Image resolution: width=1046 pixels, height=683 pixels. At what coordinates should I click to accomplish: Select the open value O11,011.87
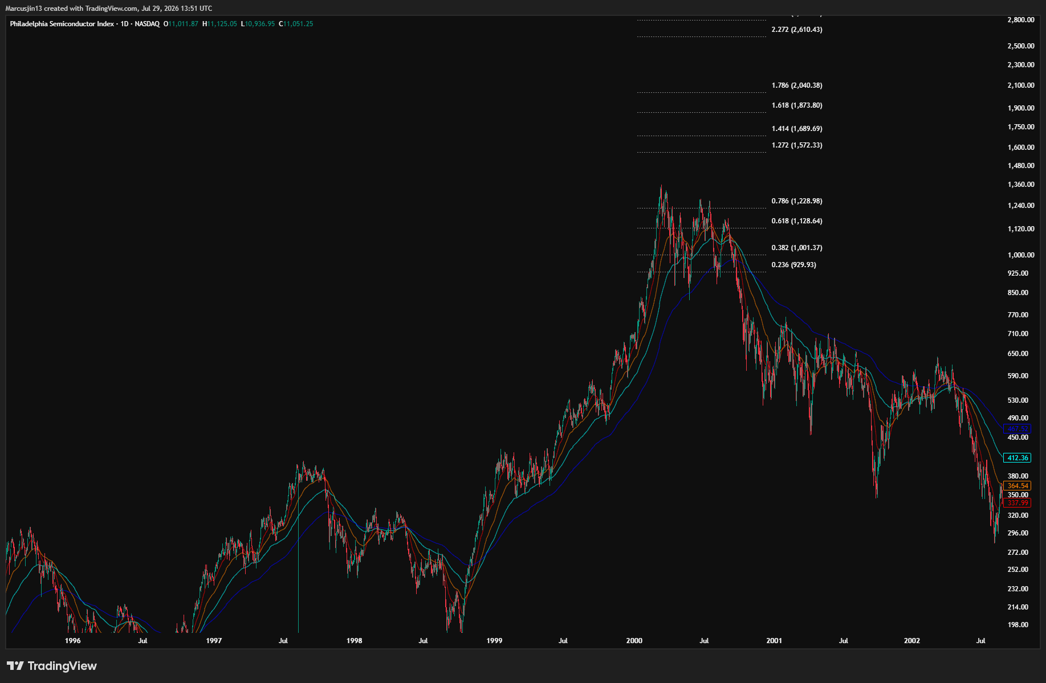(181, 24)
